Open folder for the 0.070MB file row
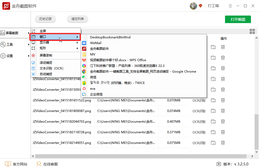This screenshot has width=259, height=168. (213, 100)
